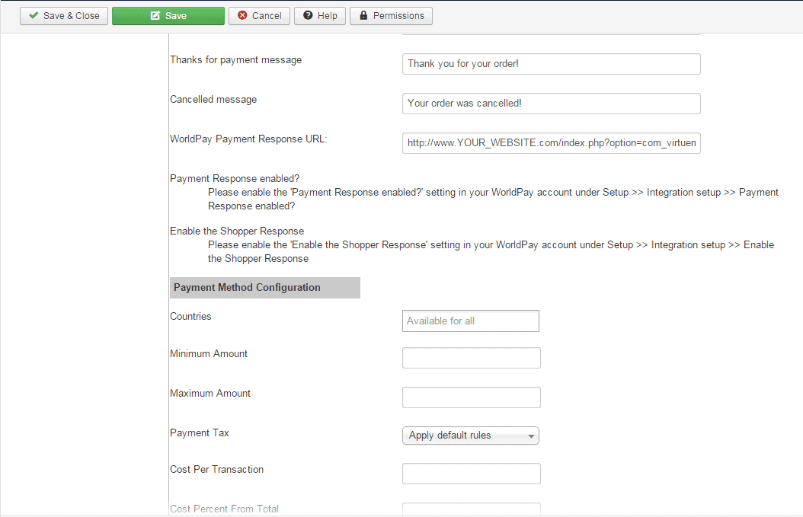Edit the Thanks for payment message field
Viewport: 803px width, 517px height.
(551, 64)
